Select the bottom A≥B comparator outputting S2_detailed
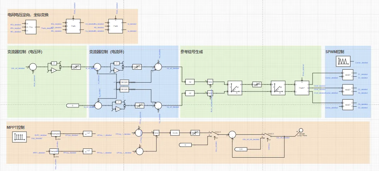The width and height of the screenshot is (379, 171). [348, 104]
